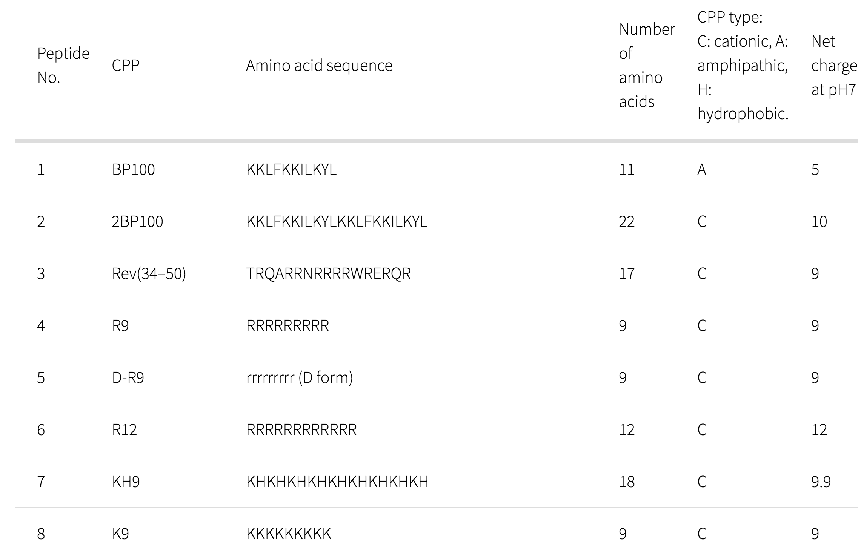Image resolution: width=864 pixels, height=549 pixels.
Task: Click the KHKHKHKHKHKHKHKHKH sequence
Action: 337,482
